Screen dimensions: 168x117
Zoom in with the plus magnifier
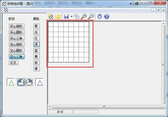[x=83, y=16]
